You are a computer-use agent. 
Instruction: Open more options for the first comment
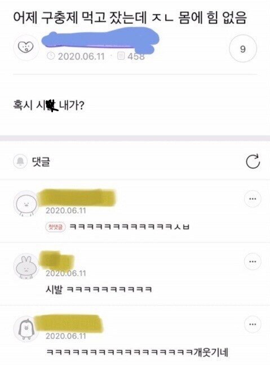point(253,199)
